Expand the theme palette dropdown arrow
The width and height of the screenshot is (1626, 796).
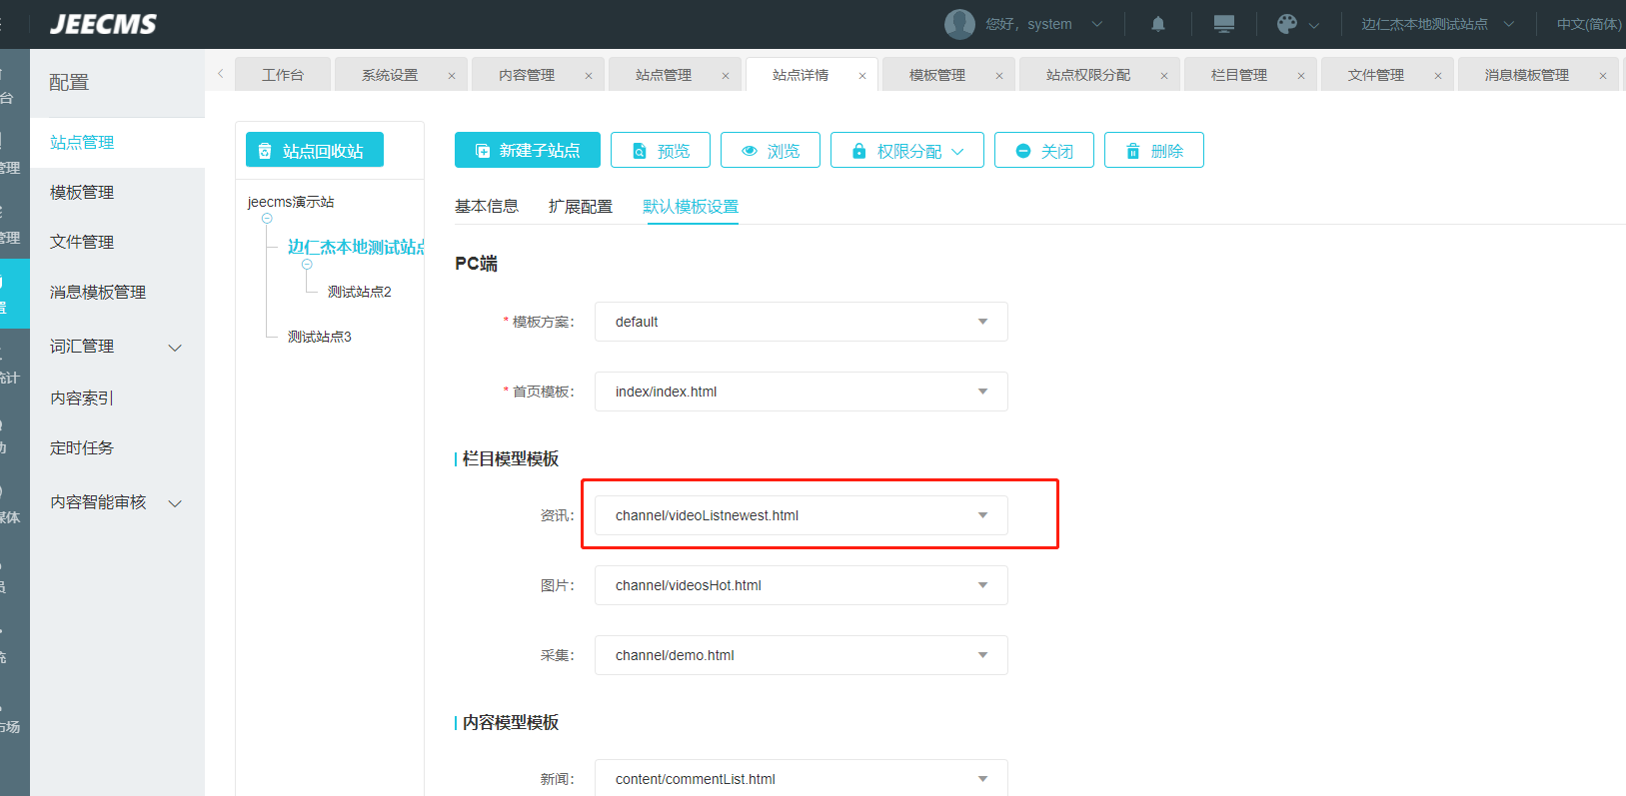[1314, 25]
